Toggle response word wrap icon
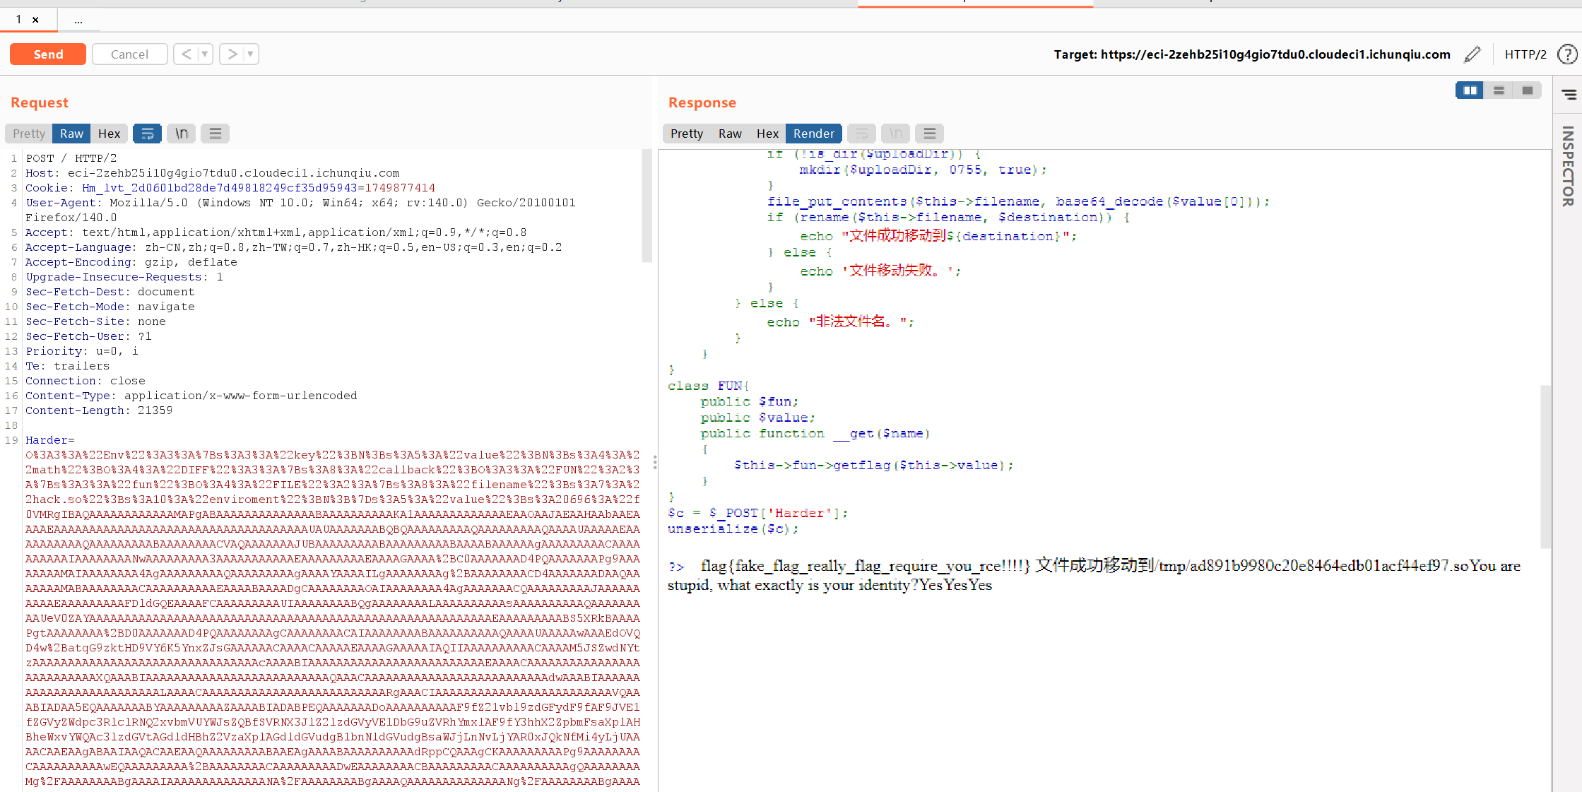The width and height of the screenshot is (1582, 792). pyautogui.click(x=861, y=134)
